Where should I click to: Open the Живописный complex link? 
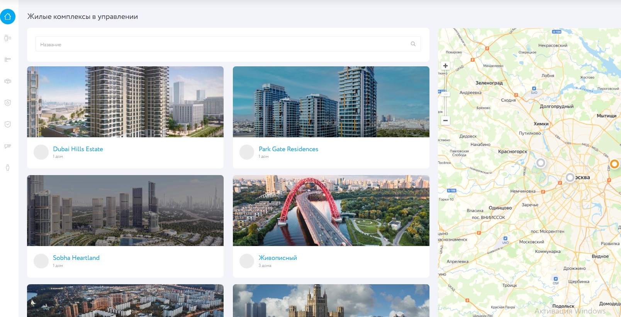(278, 258)
